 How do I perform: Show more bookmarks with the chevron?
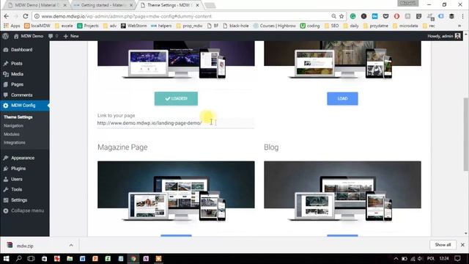[x=459, y=26]
